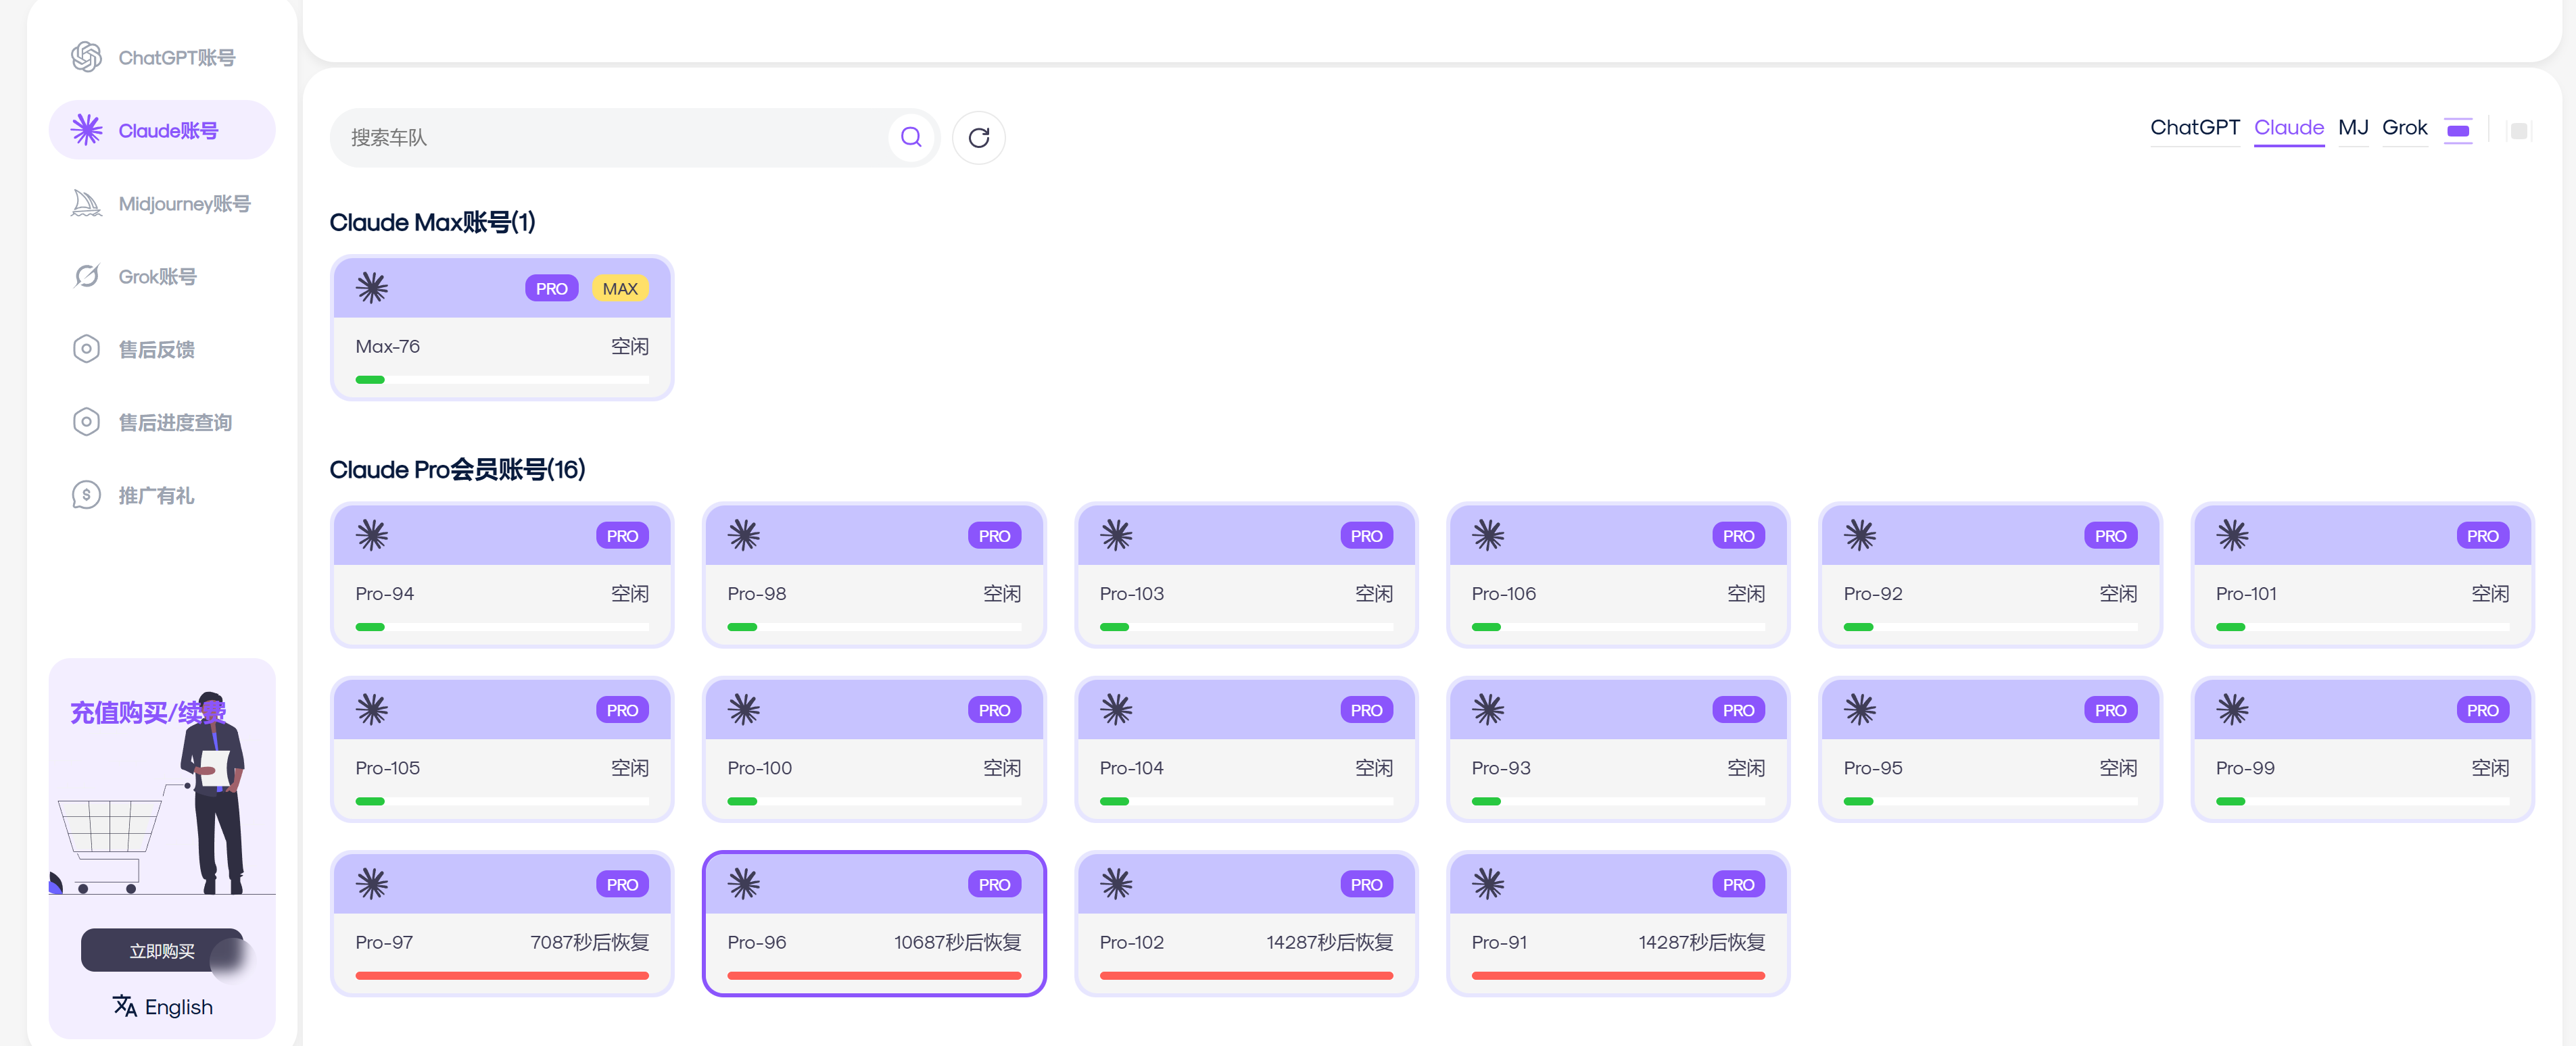Image resolution: width=2576 pixels, height=1046 pixels.
Task: Click the asterisk icon on Pro-100
Action: (744, 709)
